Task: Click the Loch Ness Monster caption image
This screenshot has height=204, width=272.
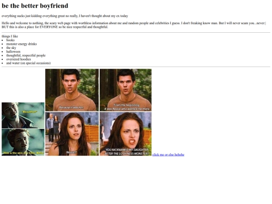Action: 125,134
